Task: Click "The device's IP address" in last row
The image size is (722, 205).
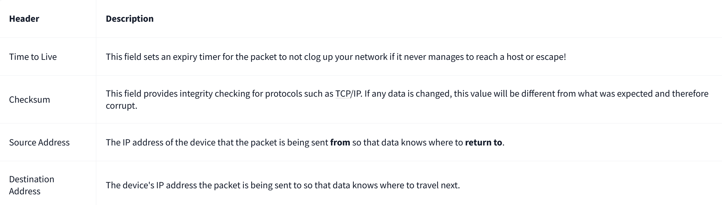Action: point(151,185)
